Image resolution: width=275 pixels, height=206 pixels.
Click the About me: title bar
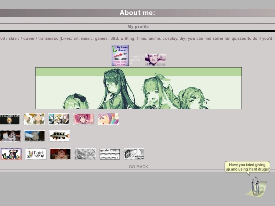pyautogui.click(x=137, y=13)
